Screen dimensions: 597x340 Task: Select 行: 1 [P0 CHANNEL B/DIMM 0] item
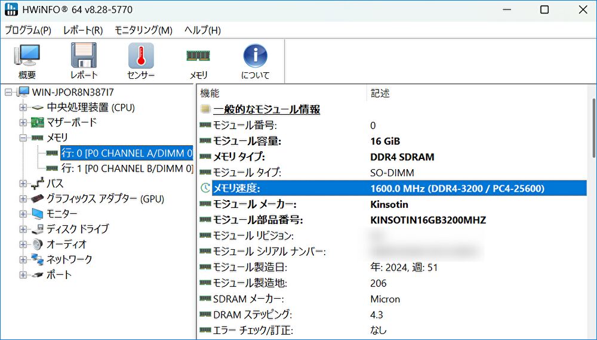pos(127,168)
